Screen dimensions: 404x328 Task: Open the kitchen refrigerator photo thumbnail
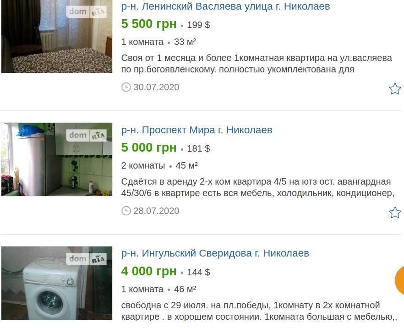point(57,159)
